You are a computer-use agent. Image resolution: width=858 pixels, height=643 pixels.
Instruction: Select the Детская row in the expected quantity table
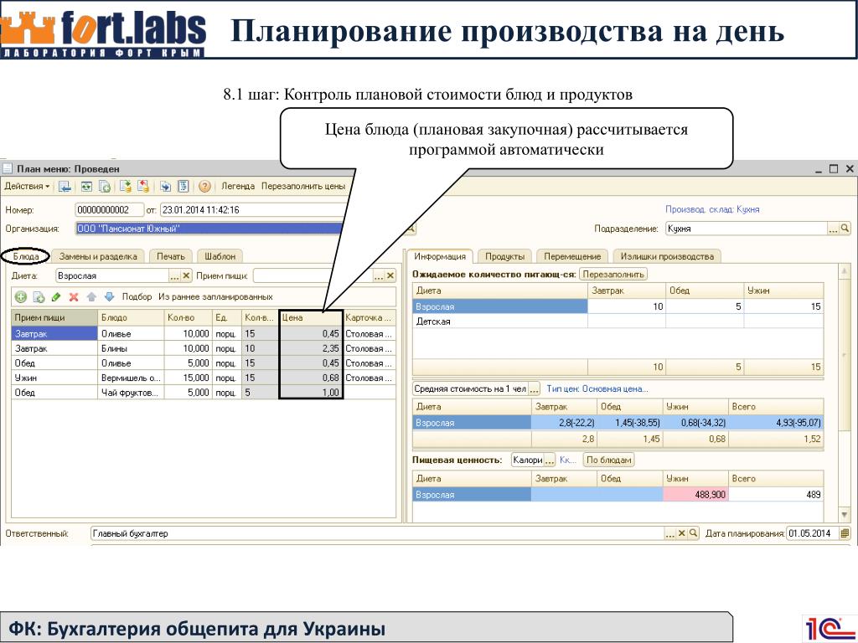[618, 321]
